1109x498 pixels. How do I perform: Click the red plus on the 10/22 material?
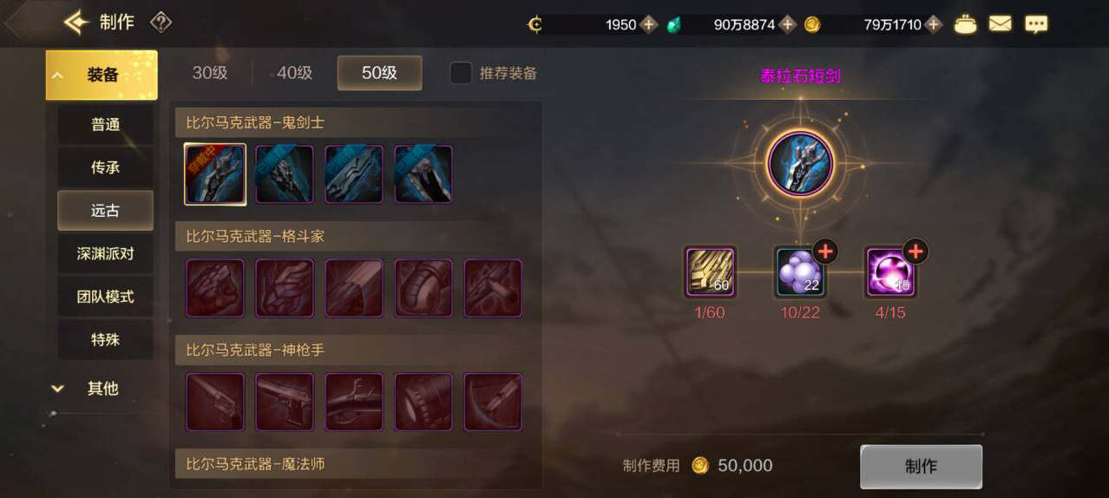[824, 252]
